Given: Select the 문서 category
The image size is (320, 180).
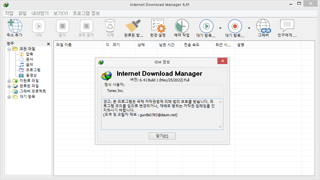Looking at the screenshot, I should tap(30, 59).
